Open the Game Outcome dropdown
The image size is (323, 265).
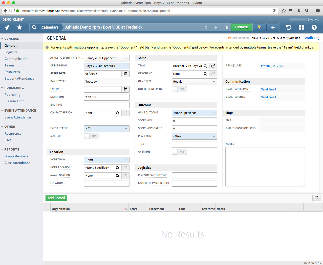(195, 113)
